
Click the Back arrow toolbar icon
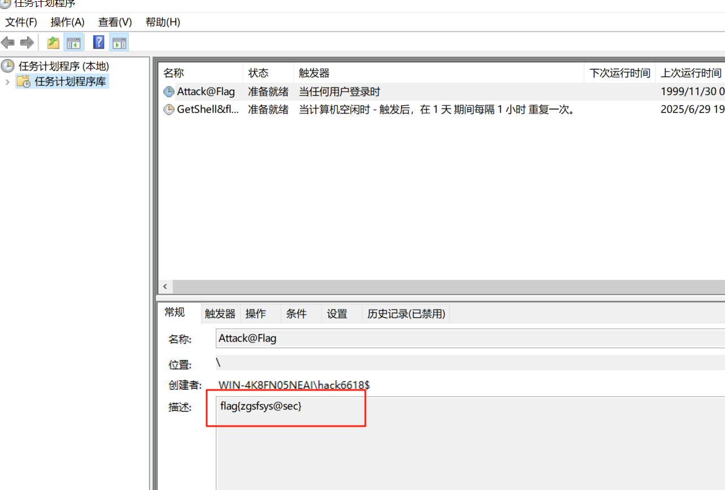[x=8, y=42]
